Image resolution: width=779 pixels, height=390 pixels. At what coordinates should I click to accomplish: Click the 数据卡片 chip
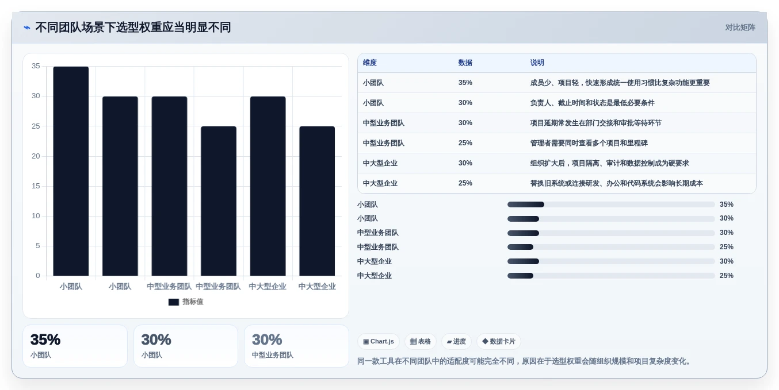pyautogui.click(x=499, y=342)
